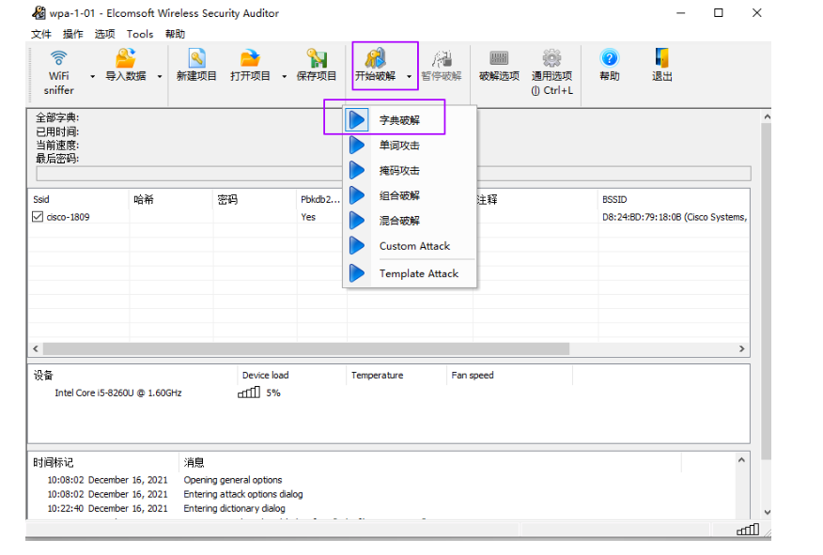Open the 选项 menu

tap(104, 34)
